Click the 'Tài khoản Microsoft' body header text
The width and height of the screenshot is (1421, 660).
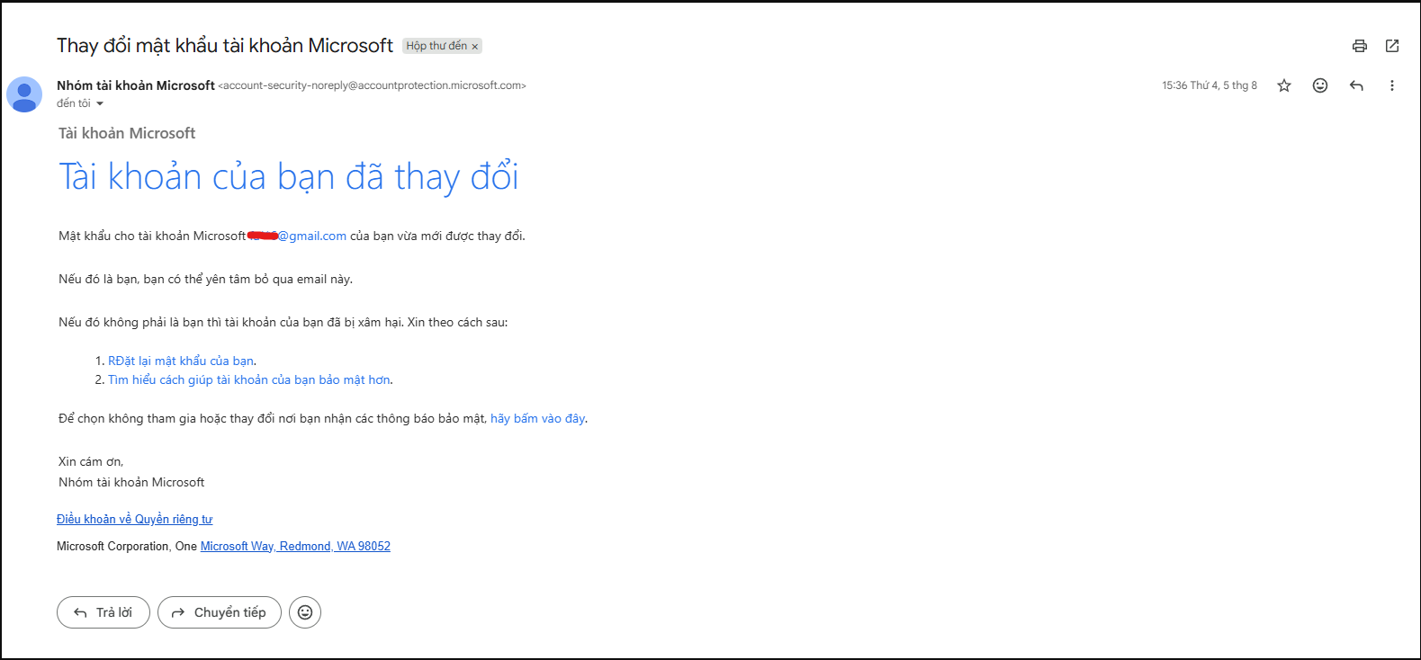coord(127,133)
